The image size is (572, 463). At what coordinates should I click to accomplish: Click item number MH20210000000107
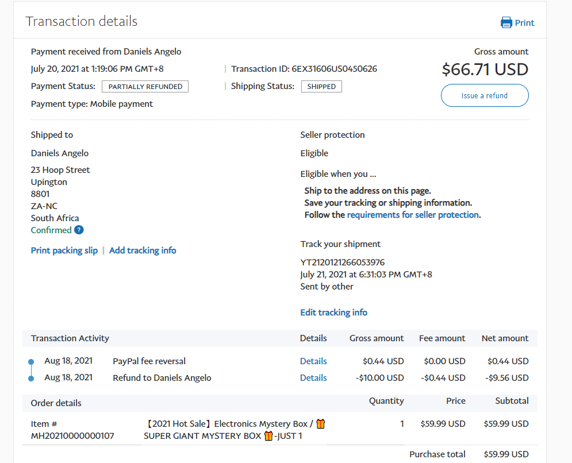click(x=72, y=436)
